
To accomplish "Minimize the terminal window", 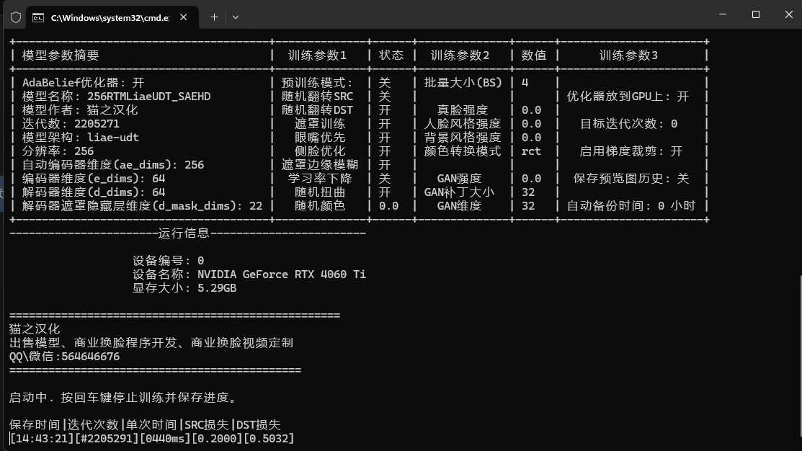I will (723, 14).
